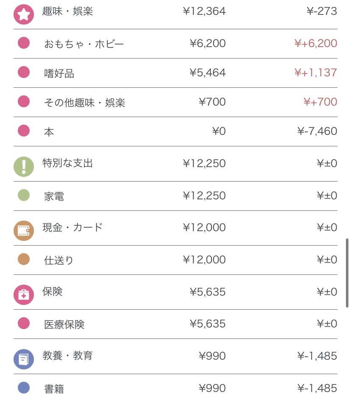Tap the blue dot beside 書籍

(24, 388)
